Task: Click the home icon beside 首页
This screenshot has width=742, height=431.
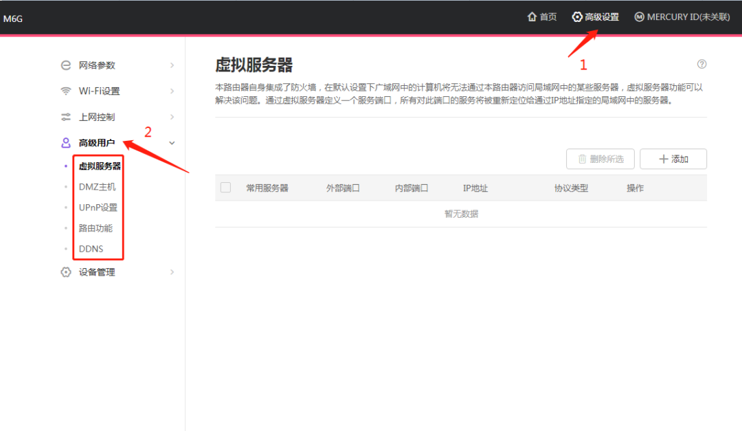Action: pyautogui.click(x=532, y=17)
